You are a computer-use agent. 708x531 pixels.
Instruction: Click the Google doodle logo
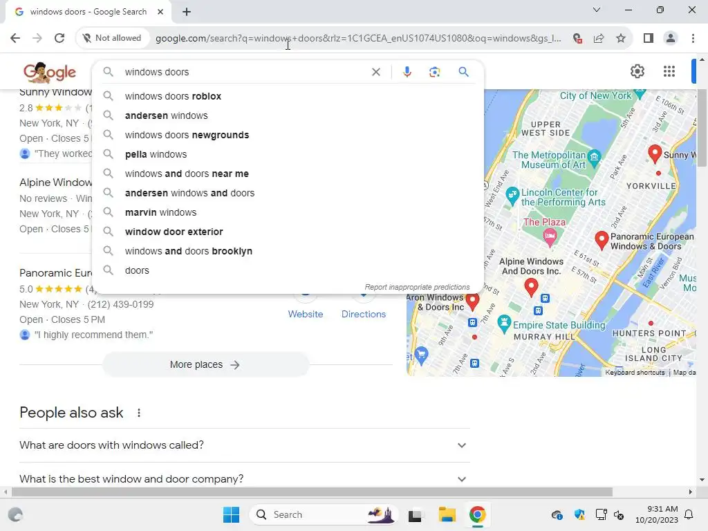pos(50,72)
